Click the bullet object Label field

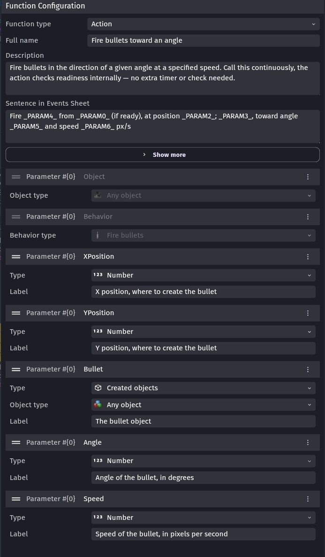[x=203, y=421]
